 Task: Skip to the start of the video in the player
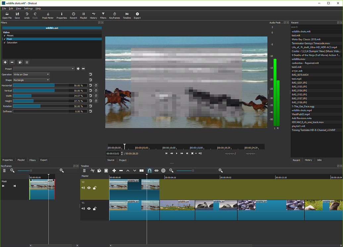click(x=166, y=153)
